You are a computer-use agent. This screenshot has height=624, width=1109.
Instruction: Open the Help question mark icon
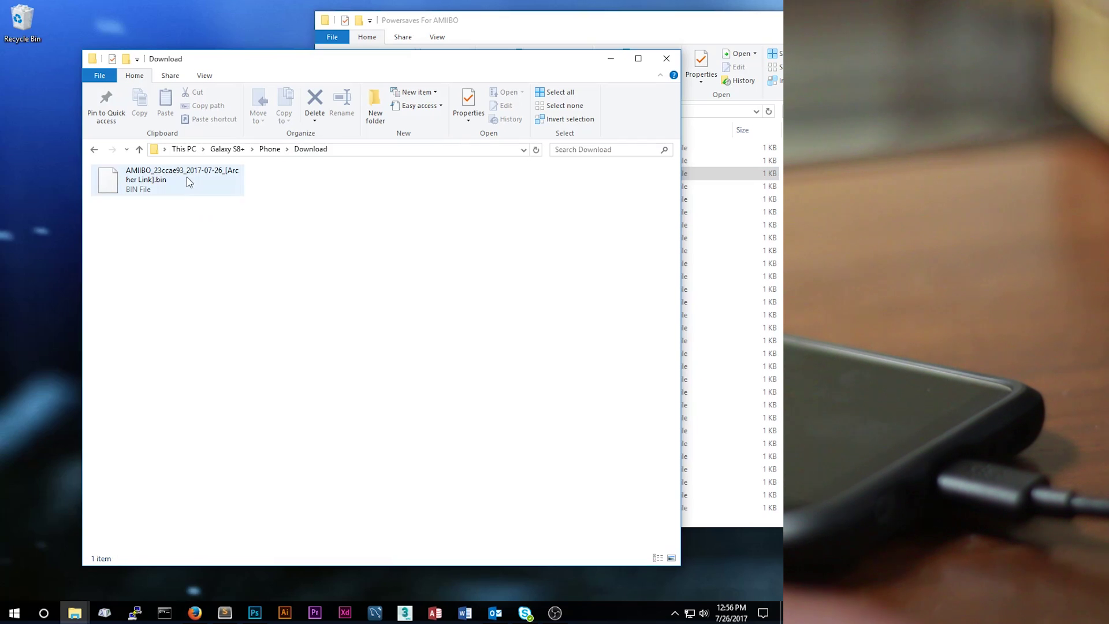pyautogui.click(x=673, y=75)
